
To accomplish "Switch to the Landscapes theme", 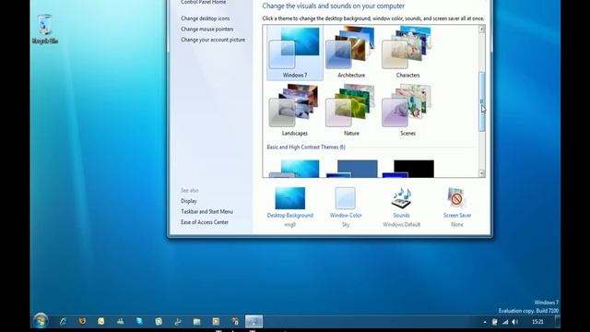I will click(295, 110).
